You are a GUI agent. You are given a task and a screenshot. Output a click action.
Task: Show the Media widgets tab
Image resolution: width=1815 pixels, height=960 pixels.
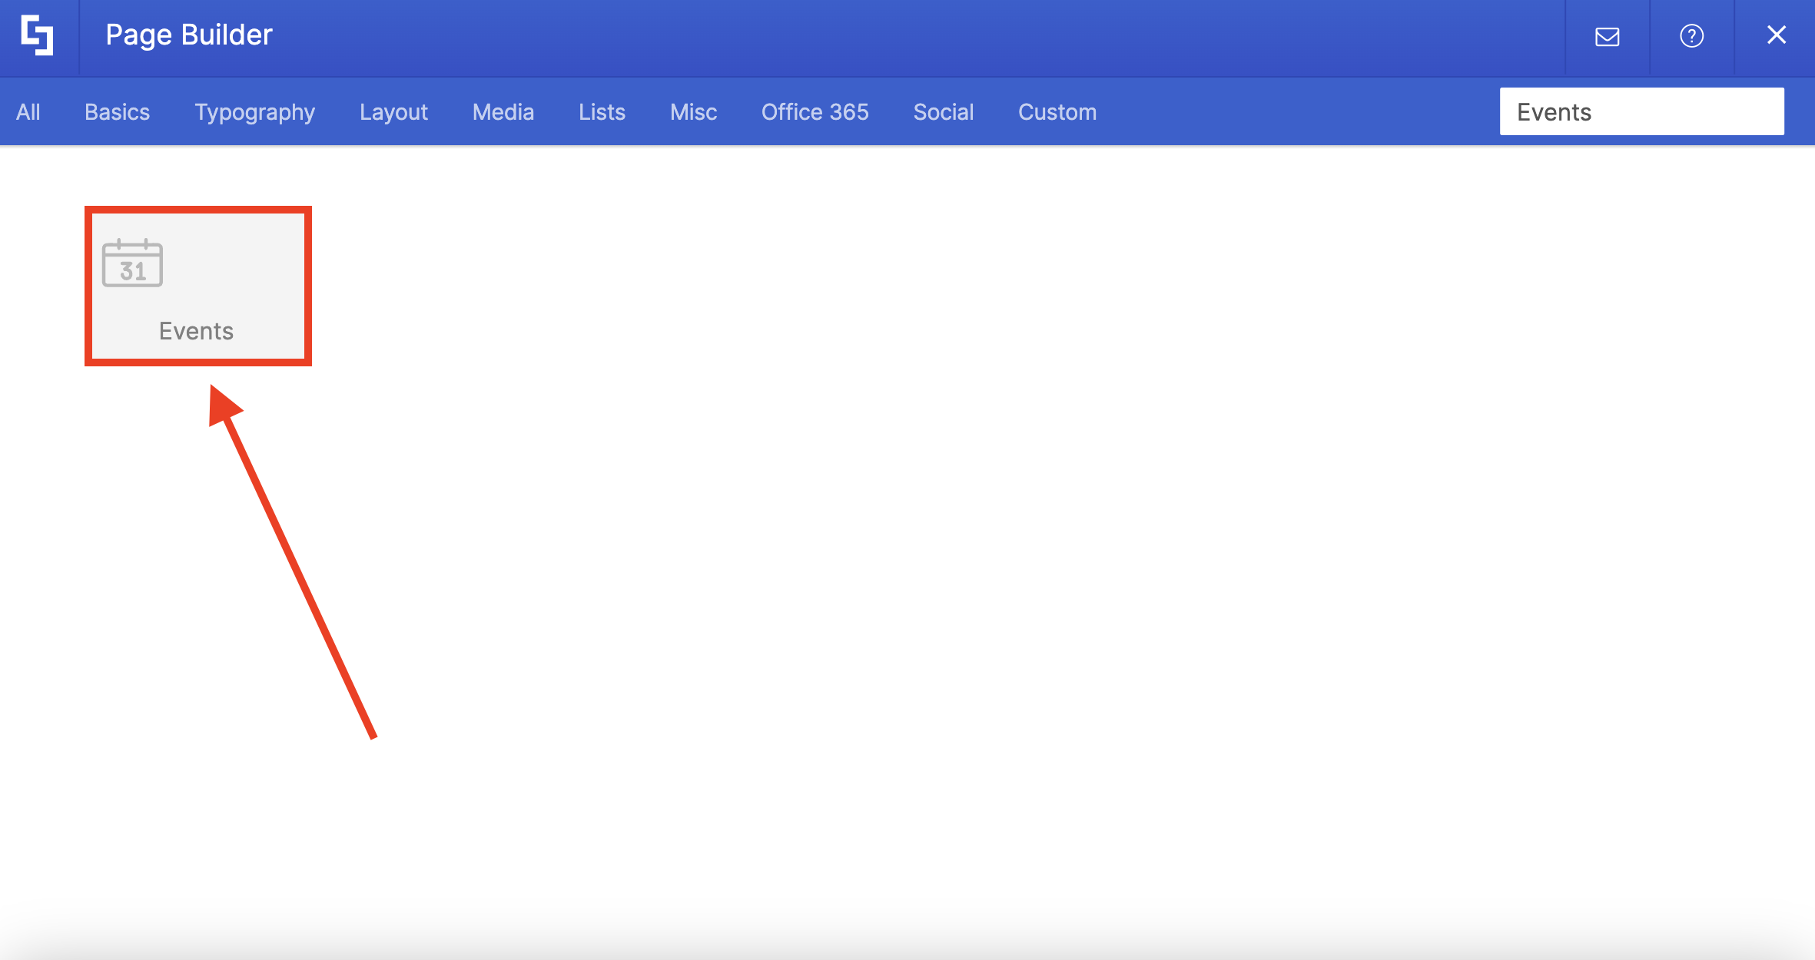coord(503,112)
